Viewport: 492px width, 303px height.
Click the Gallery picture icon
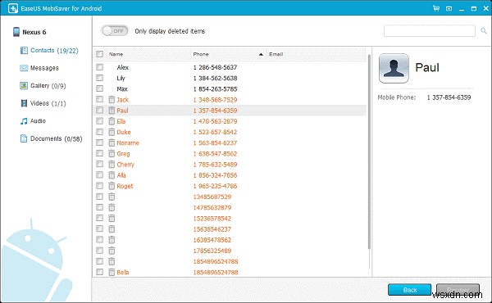(x=24, y=85)
